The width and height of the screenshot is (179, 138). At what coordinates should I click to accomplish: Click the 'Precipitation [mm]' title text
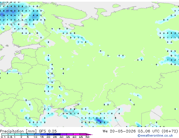tap(18, 131)
